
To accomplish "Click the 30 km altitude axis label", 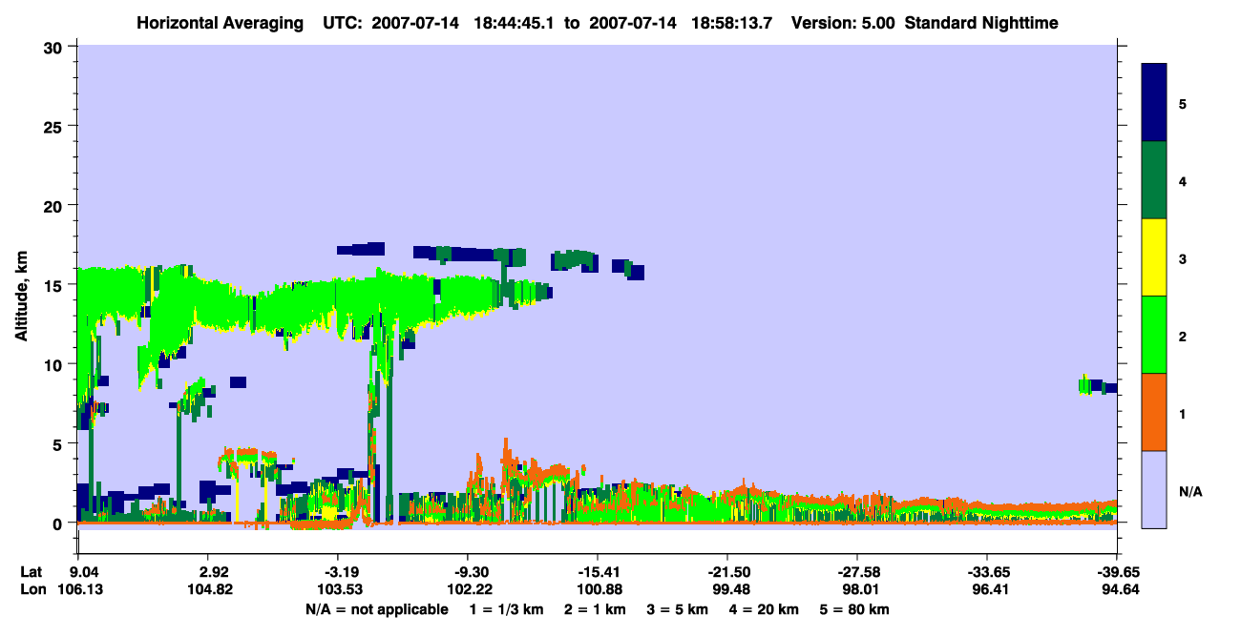I will 56,47.
